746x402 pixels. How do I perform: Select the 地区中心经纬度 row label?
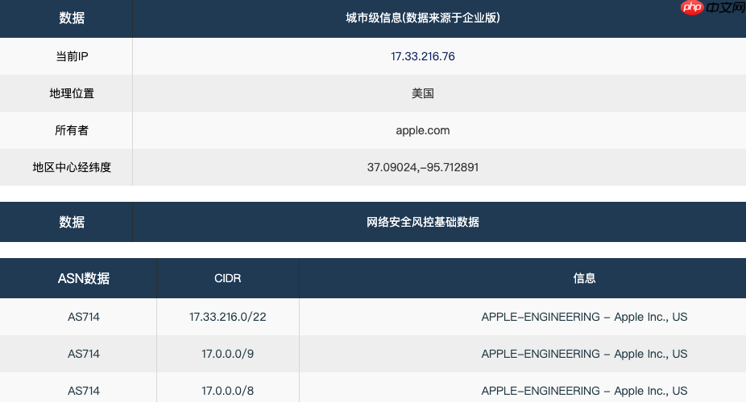coord(72,167)
